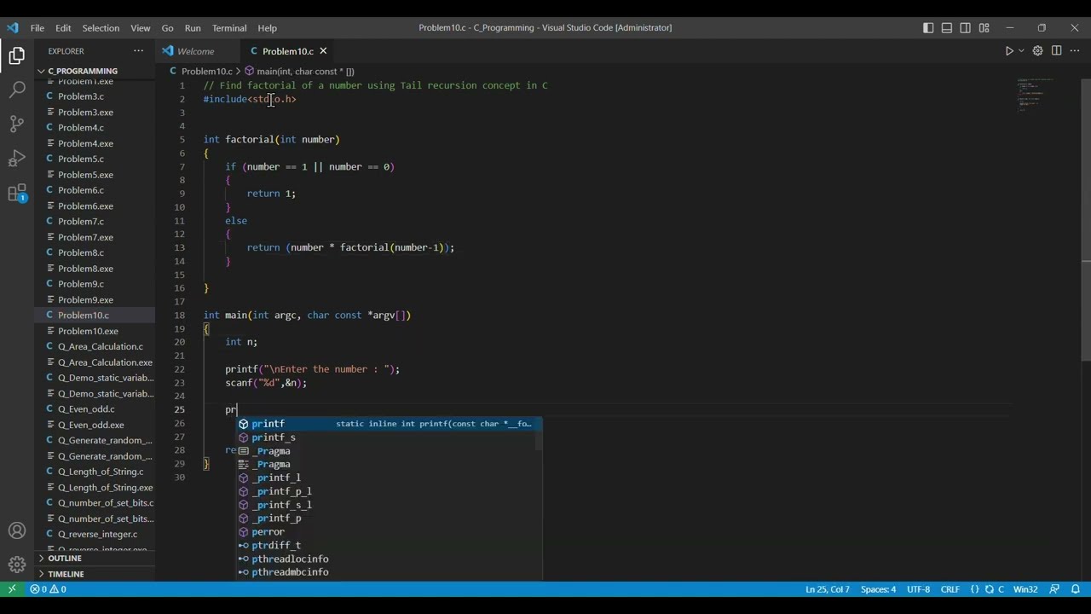Click the Run Code play button
1091x614 pixels.
1009,51
